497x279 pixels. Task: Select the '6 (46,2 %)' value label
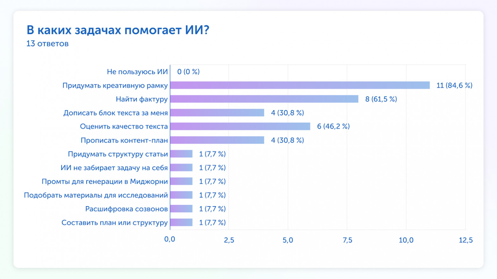tap(333, 126)
